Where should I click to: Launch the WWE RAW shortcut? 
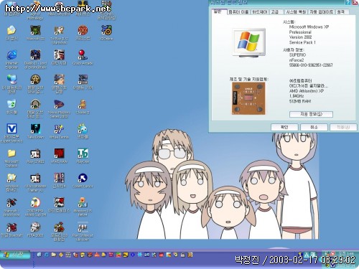coord(59,154)
